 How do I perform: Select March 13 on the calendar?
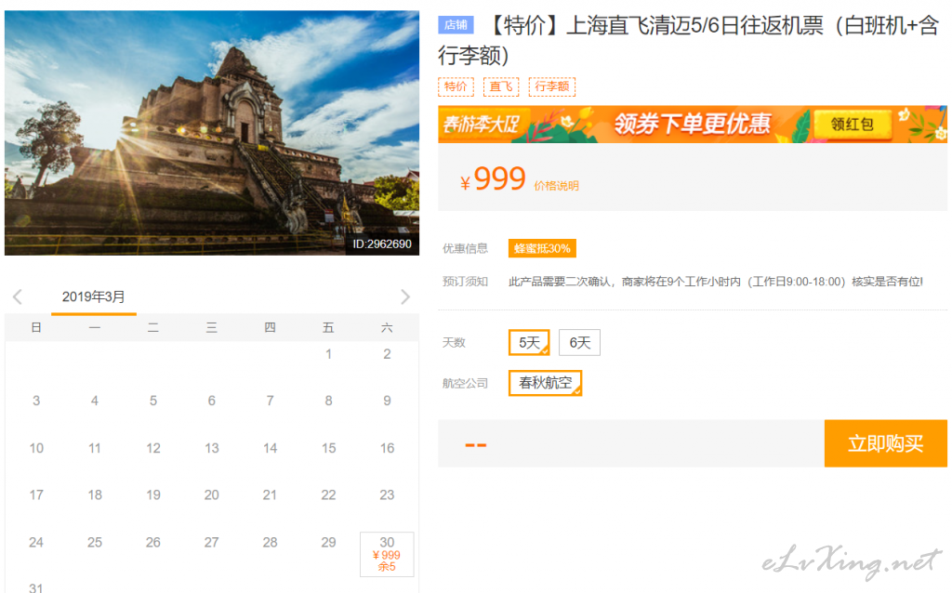click(211, 449)
